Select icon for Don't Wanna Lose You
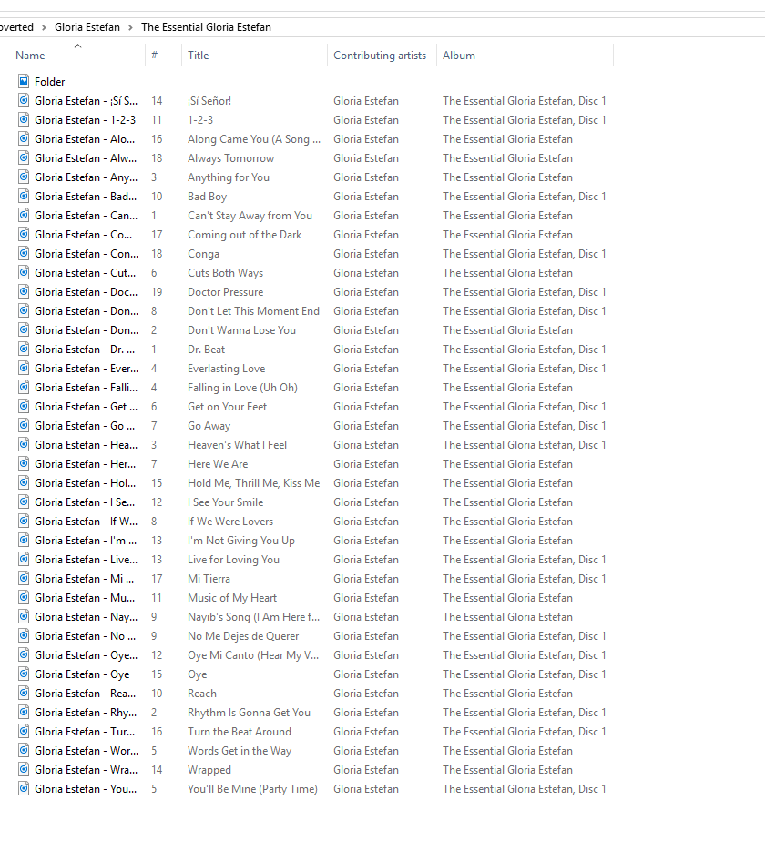This screenshot has height=841, width=765. 24,330
